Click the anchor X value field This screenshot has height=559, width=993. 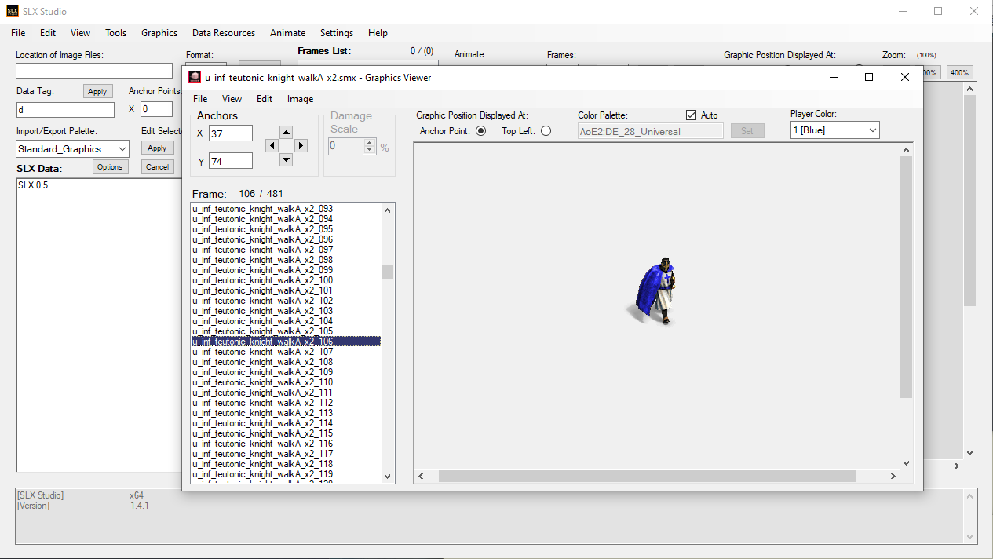230,133
